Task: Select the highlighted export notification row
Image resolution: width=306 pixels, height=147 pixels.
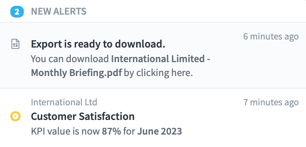Action: tap(153, 55)
